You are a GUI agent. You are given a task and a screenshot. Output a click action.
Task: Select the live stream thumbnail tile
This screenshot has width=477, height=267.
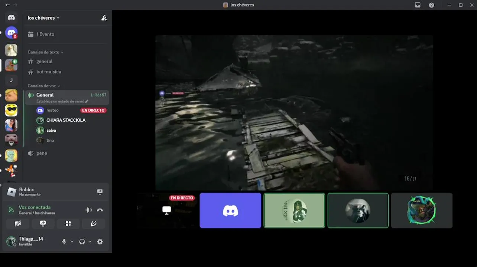pos(166,211)
